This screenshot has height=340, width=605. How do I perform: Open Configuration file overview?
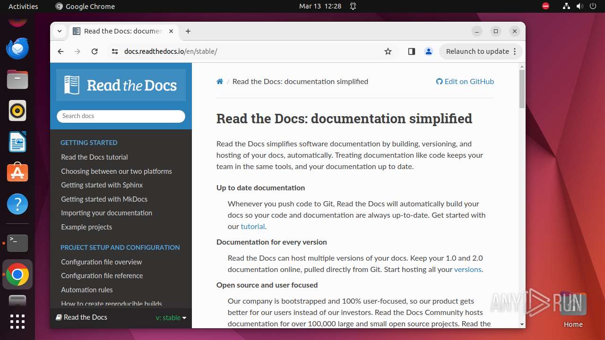[x=102, y=262]
